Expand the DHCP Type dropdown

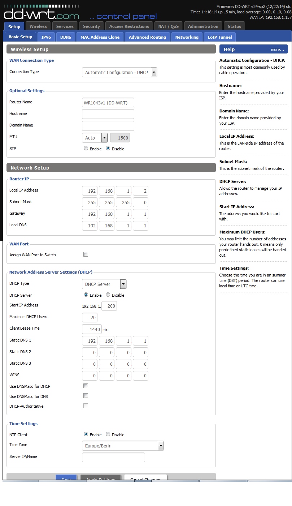pos(104,284)
